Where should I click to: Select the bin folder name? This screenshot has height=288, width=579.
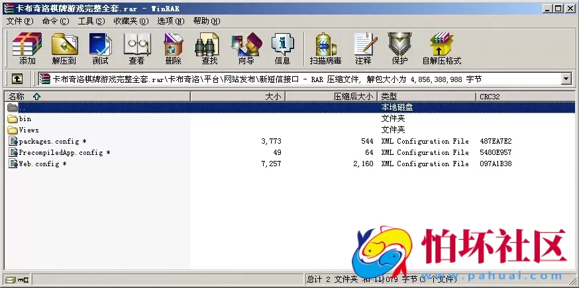coord(25,119)
